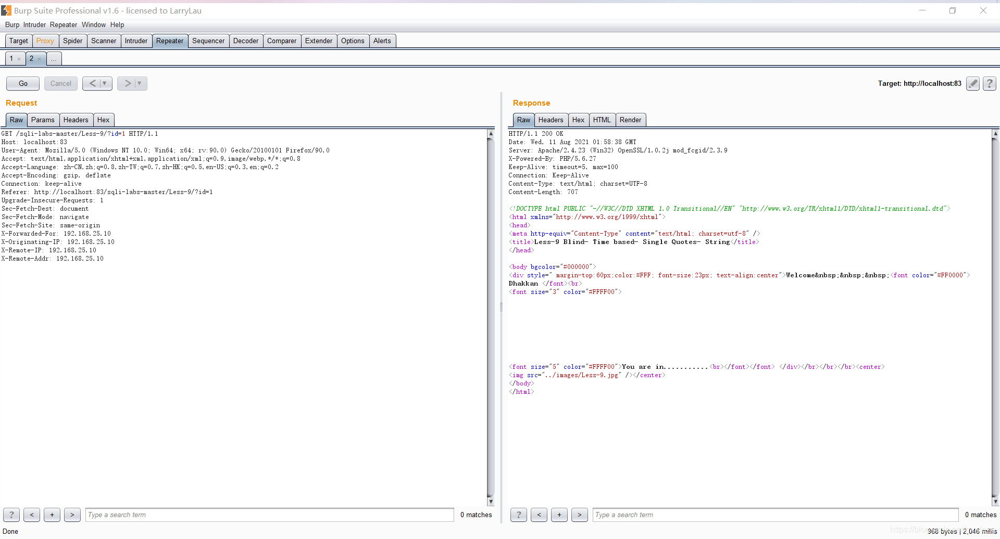Open the Window menu
1000x539 pixels.
(94, 24)
